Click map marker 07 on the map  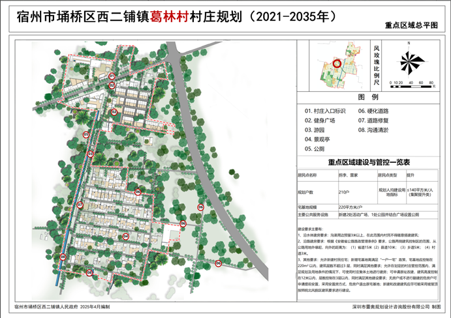[x=80, y=205]
